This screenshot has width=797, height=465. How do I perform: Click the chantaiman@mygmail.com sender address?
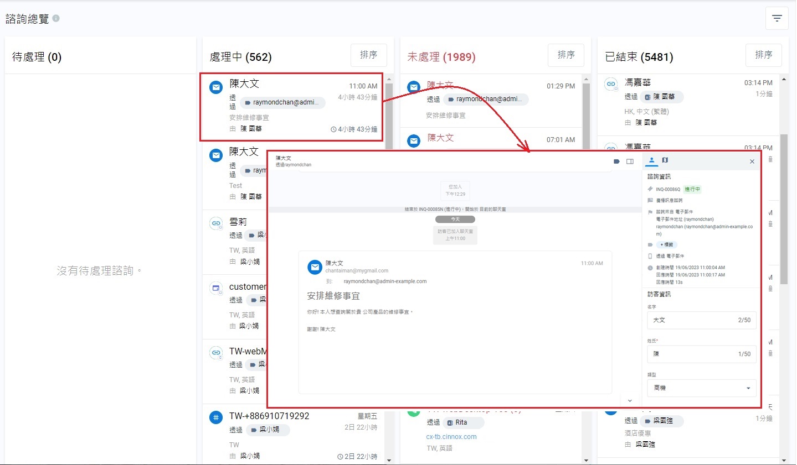pyautogui.click(x=357, y=271)
